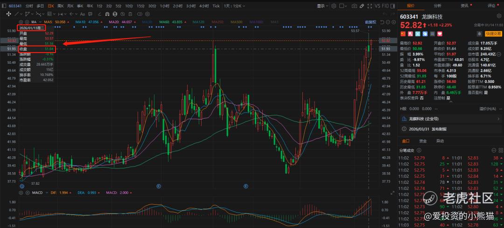Open 龙旗科技 (企业号) company page

coord(450,119)
